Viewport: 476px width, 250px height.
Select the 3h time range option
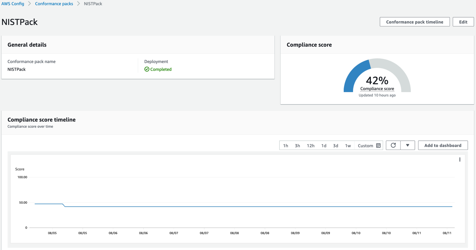pos(297,145)
